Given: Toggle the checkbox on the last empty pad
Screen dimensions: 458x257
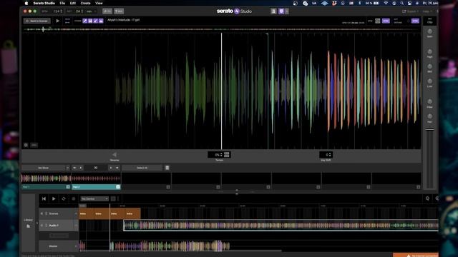Looking at the screenshot, I should [x=418, y=187].
